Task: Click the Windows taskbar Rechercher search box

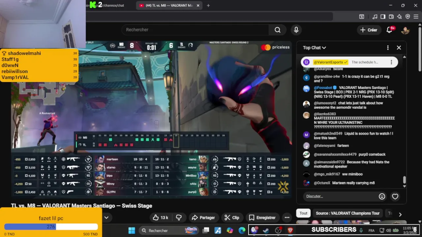Action: (x=169, y=230)
